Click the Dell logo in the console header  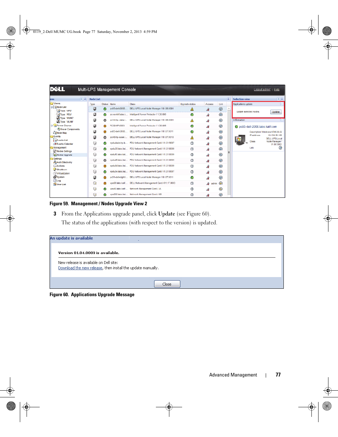[x=57, y=90]
